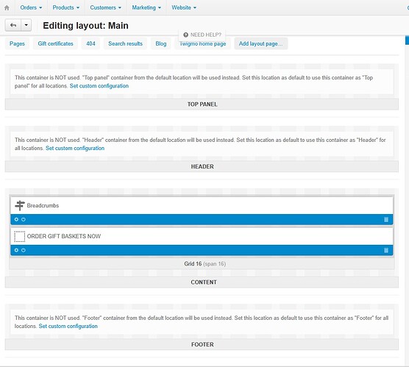Select the Breadcrumbs block title

[43, 205]
